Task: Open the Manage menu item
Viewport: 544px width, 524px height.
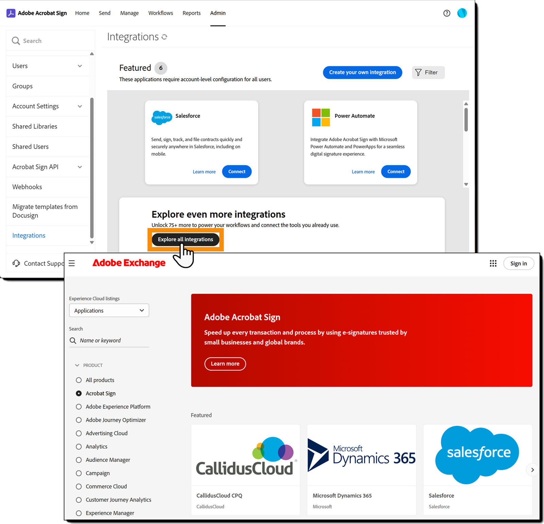Action: (x=129, y=13)
